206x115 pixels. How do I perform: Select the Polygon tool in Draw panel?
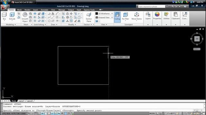[49, 21]
